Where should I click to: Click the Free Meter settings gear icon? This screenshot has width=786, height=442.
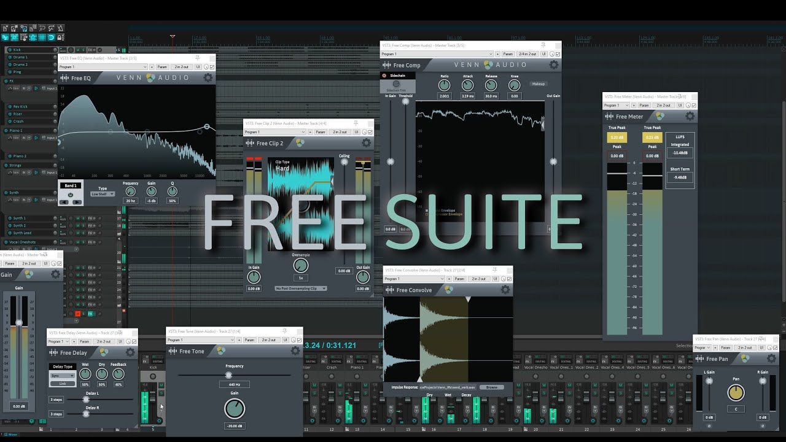click(690, 116)
